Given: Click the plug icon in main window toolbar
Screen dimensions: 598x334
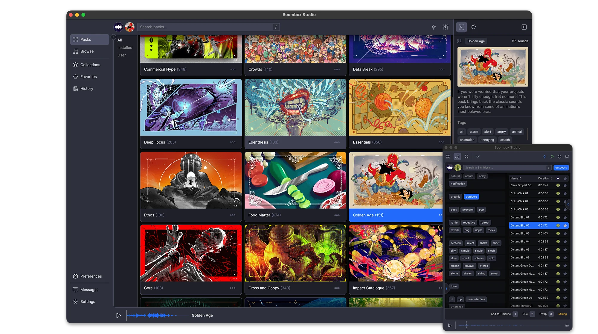Looking at the screenshot, I should click(x=473, y=27).
